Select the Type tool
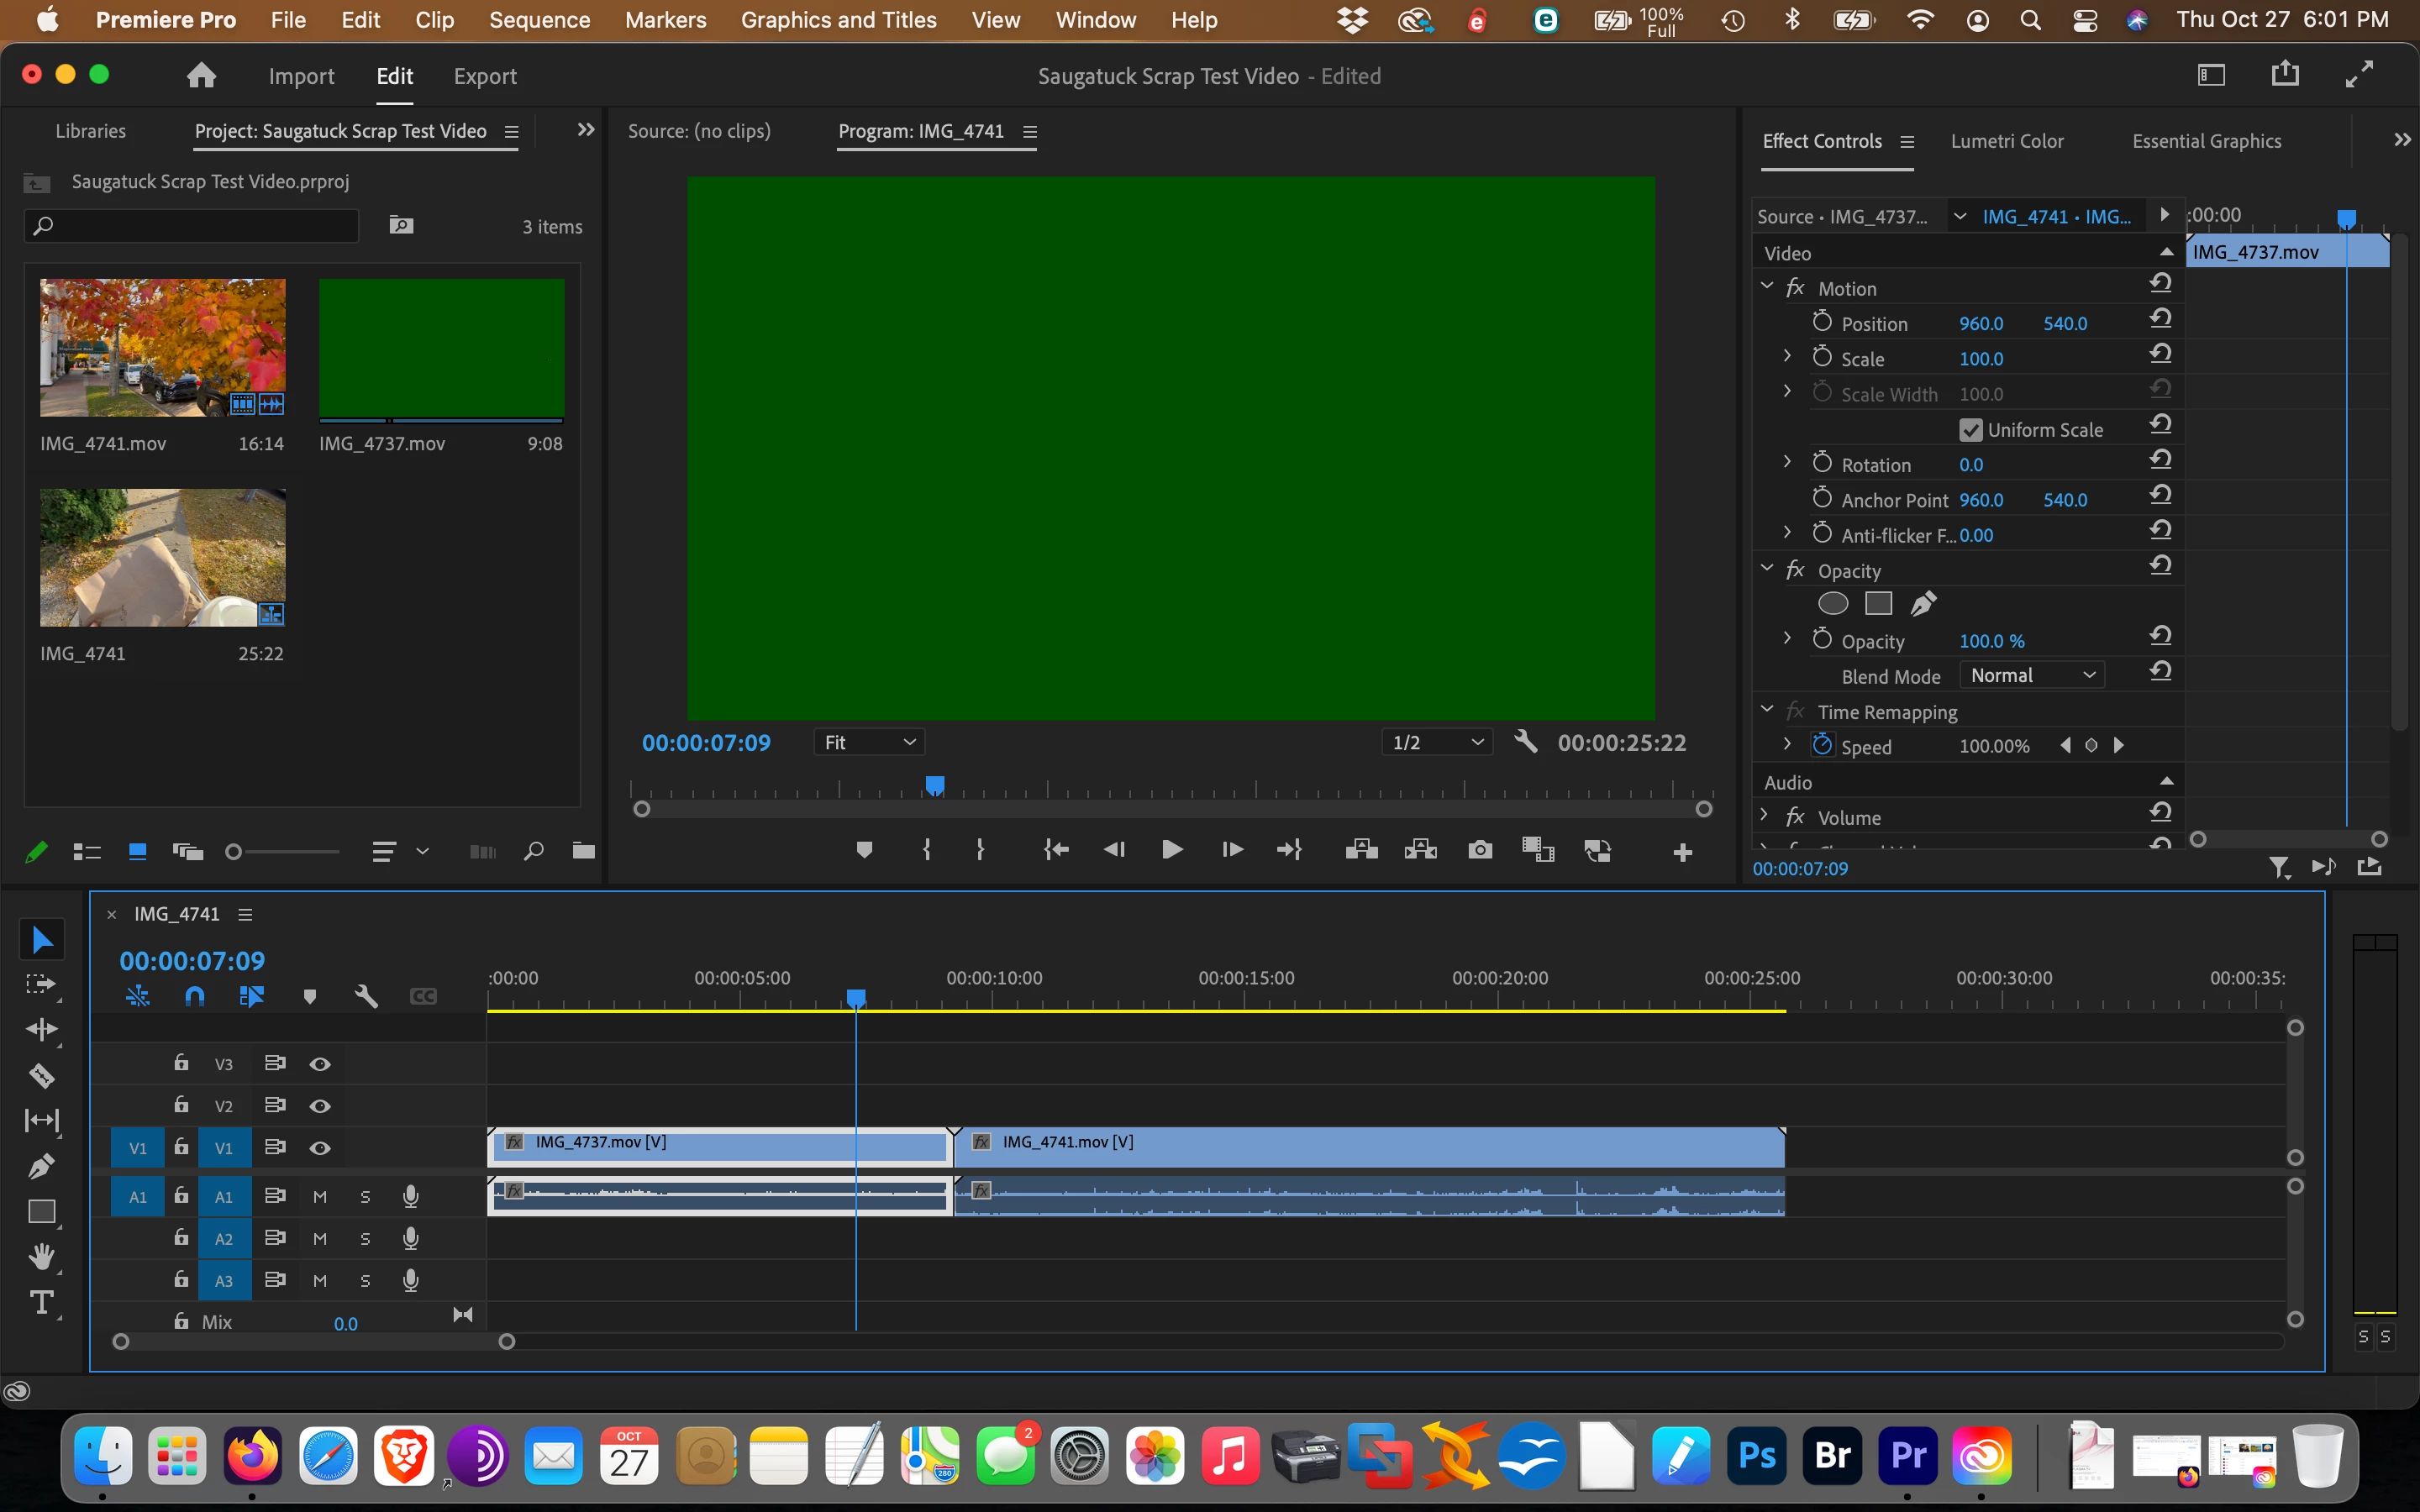This screenshot has height=1512, width=2420. point(41,1302)
